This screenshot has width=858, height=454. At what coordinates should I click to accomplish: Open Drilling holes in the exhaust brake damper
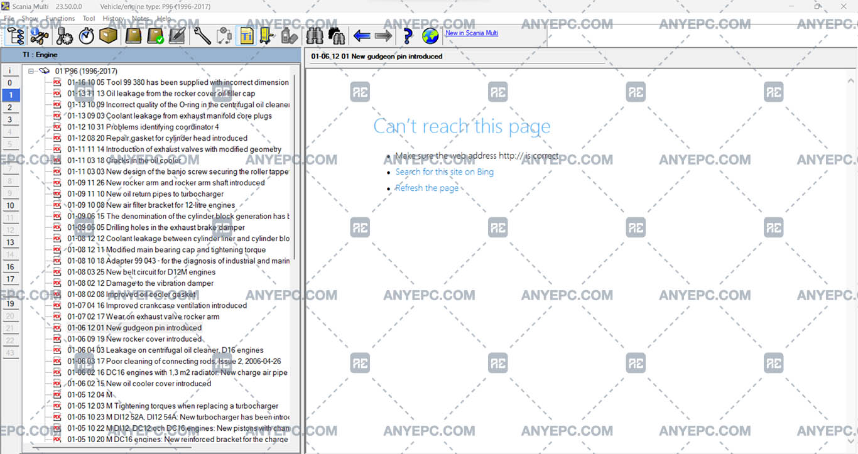point(156,227)
